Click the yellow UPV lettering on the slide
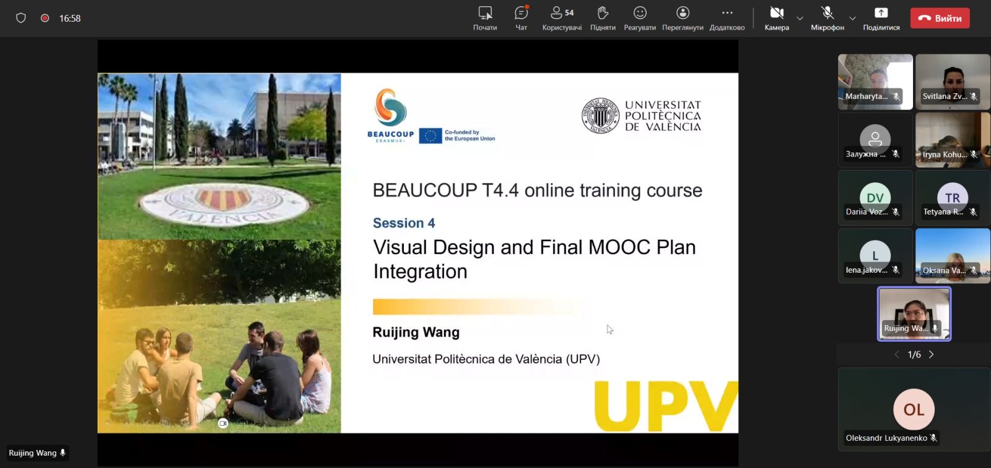 tap(666, 406)
